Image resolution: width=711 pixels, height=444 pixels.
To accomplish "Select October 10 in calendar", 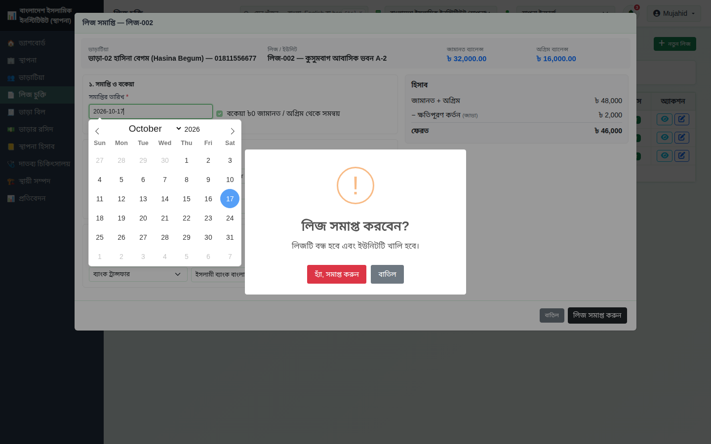I will (x=230, y=180).
